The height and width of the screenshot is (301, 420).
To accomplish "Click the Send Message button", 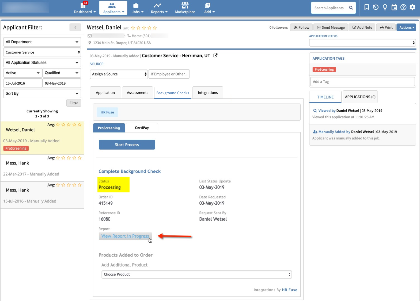I will [x=331, y=27].
